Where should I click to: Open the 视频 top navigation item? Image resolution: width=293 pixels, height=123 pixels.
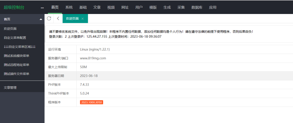tap(111, 7)
